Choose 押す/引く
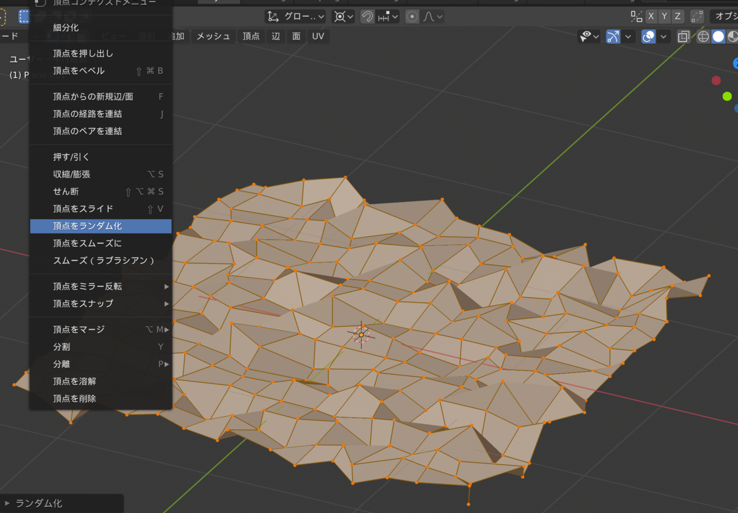 (x=101, y=157)
